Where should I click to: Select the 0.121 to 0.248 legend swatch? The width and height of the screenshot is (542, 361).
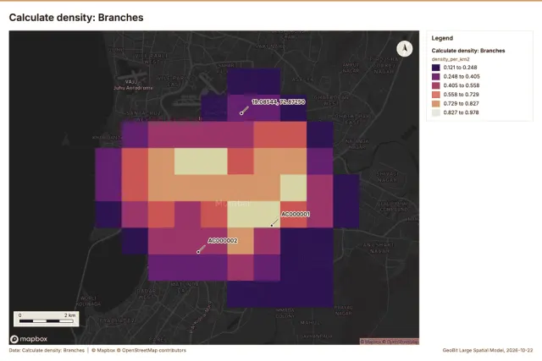(x=436, y=68)
